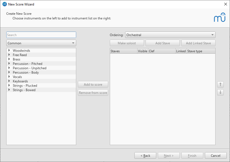Select Percussion - Pitched category
The width and height of the screenshot is (230, 162).
click(27, 63)
